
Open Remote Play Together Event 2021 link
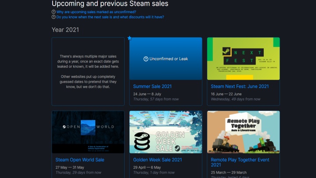[240, 162]
